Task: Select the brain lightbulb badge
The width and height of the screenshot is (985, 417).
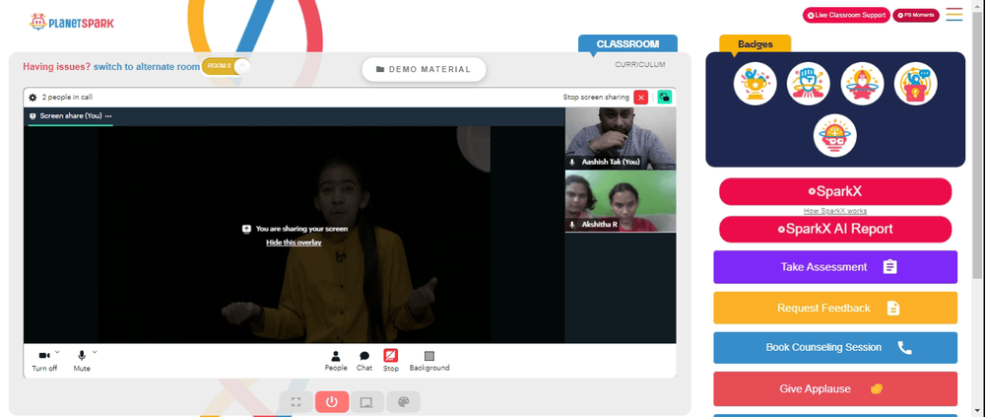Action: (835, 135)
